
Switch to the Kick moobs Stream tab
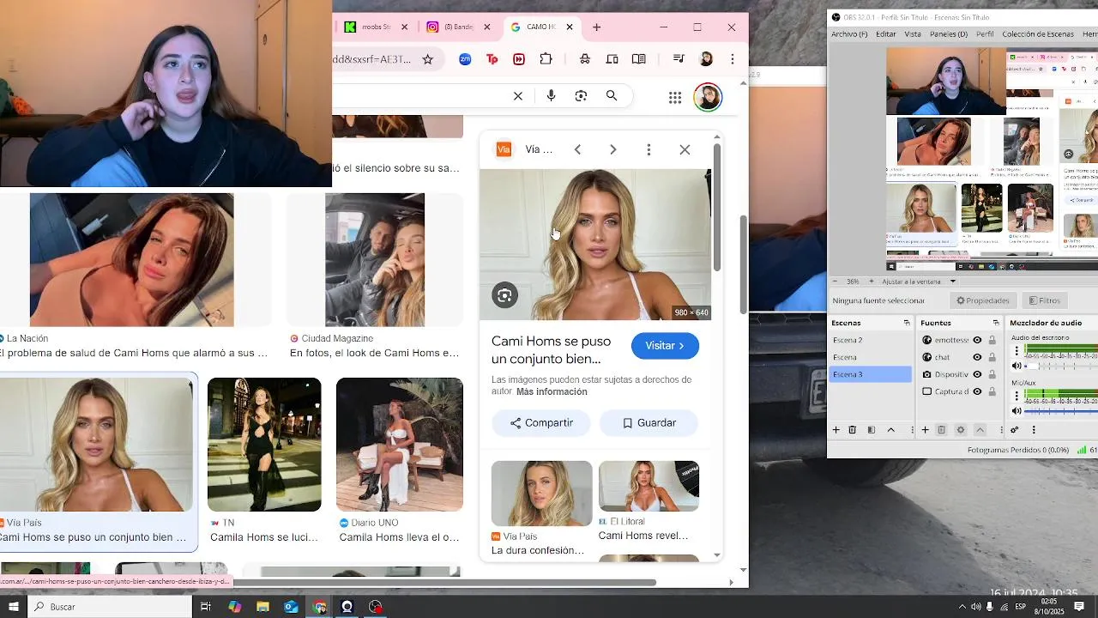coord(377,27)
